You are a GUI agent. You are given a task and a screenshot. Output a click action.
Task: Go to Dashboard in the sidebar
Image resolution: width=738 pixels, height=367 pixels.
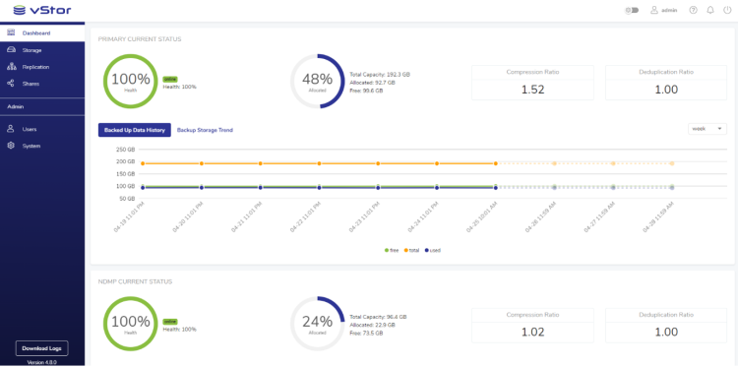coord(42,32)
